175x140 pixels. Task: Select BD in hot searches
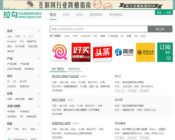point(136,36)
